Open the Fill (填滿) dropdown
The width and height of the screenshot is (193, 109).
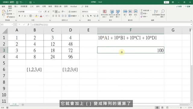144,13
